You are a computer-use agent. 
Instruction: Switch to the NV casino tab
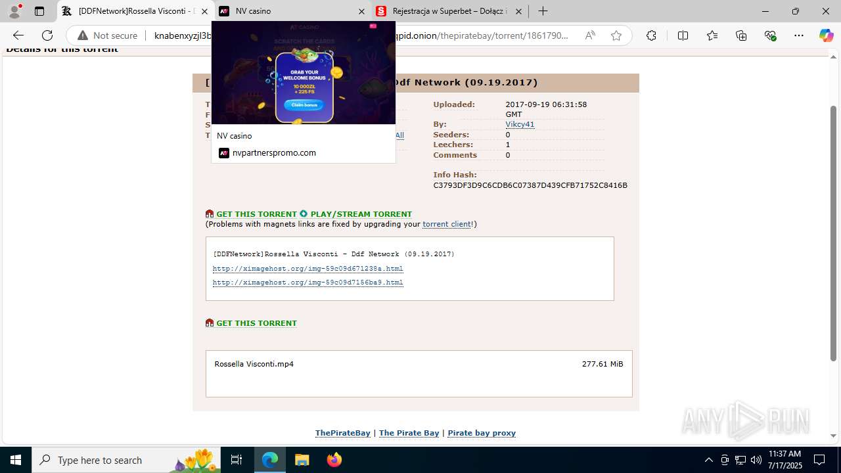[x=292, y=11]
